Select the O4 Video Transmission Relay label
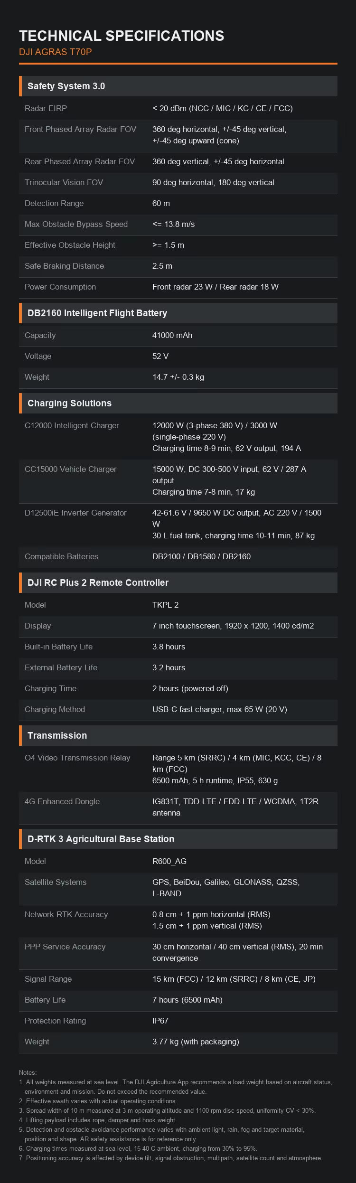356x1183 pixels. click(77, 758)
